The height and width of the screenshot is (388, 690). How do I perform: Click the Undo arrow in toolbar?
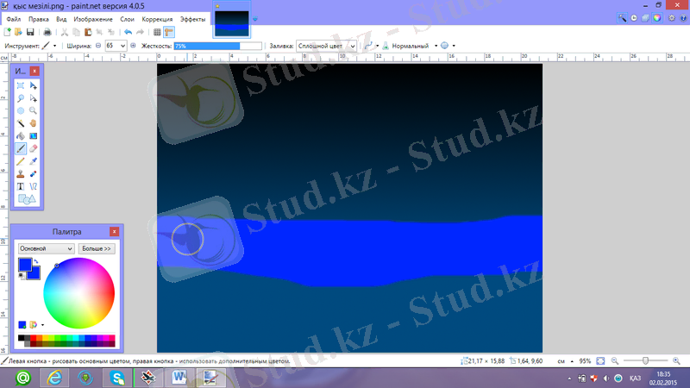tap(128, 32)
